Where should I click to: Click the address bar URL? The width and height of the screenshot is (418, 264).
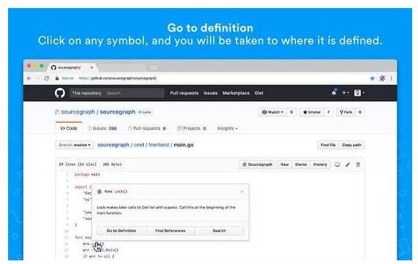(x=118, y=78)
